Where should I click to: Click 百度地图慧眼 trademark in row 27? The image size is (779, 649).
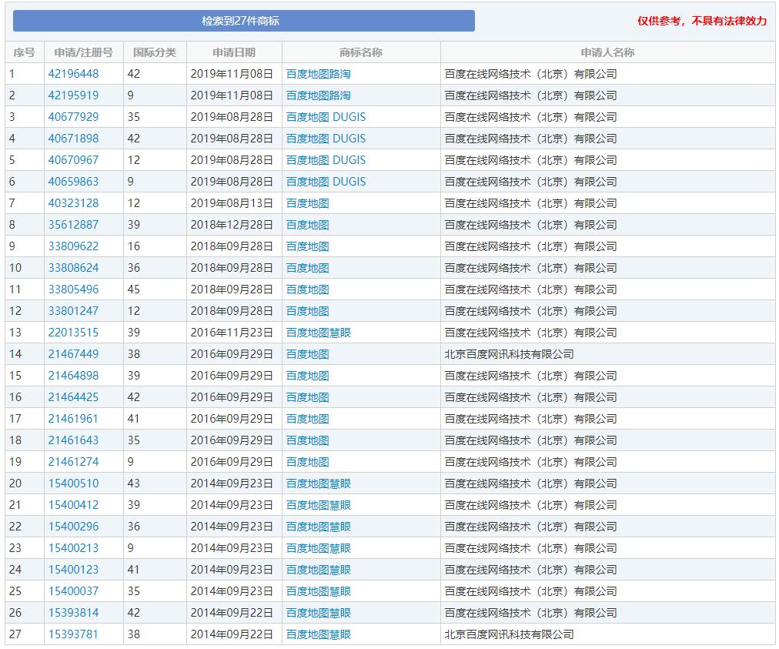click(x=319, y=634)
